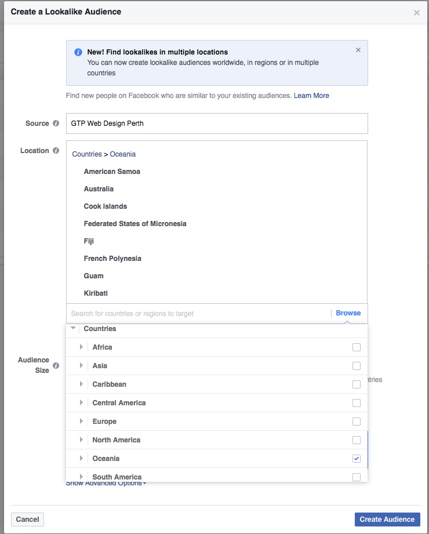The image size is (429, 534).
Task: Select Australia from the Oceania list
Action: 99,189
